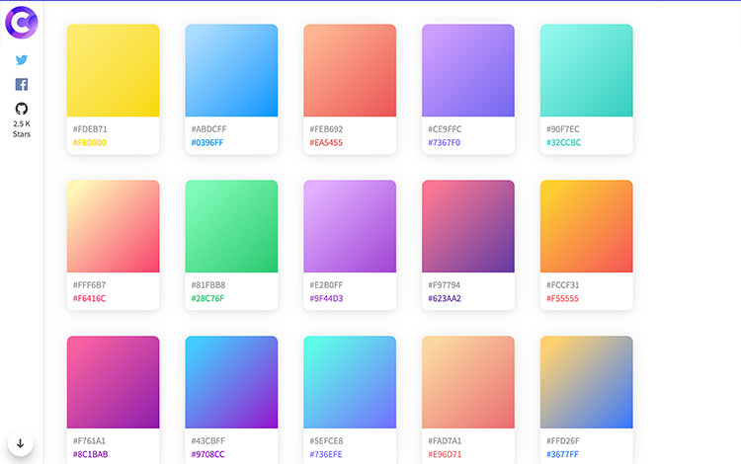This screenshot has width=741, height=464.
Task: Open the 2.5 K Stars link
Action: click(21, 129)
